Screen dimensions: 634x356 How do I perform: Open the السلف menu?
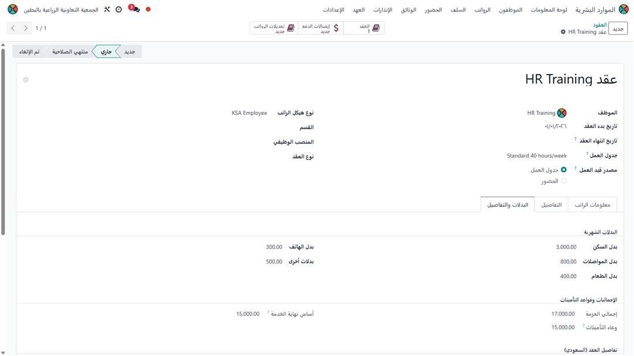click(x=458, y=10)
